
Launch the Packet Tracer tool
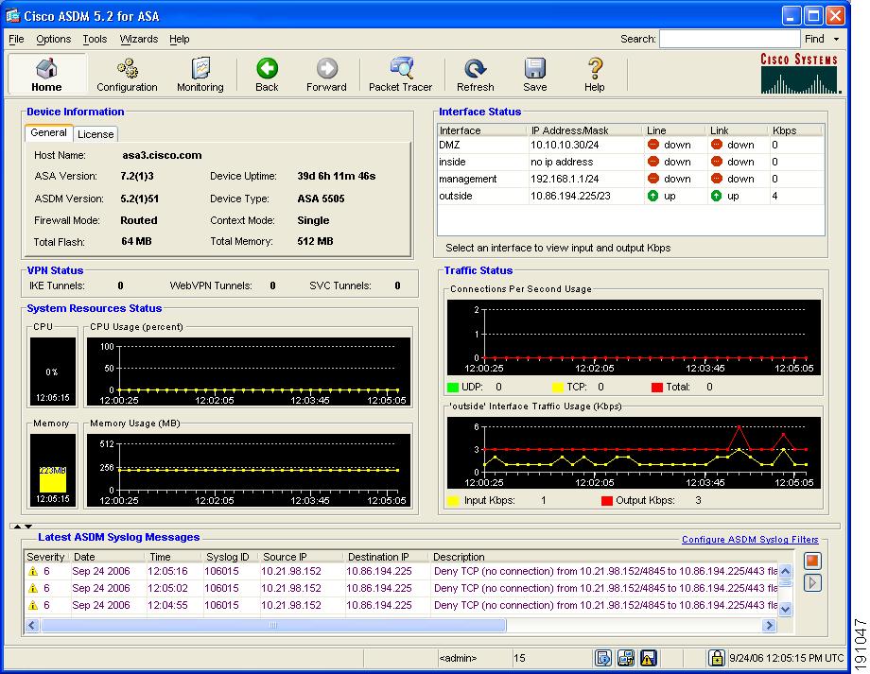(400, 74)
